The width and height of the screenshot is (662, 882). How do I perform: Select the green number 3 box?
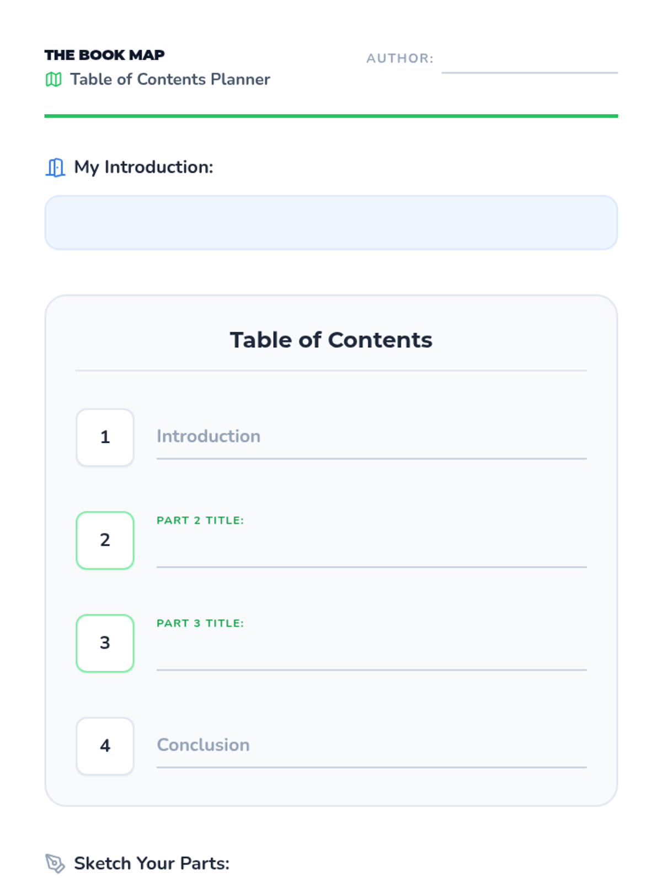[x=105, y=643]
